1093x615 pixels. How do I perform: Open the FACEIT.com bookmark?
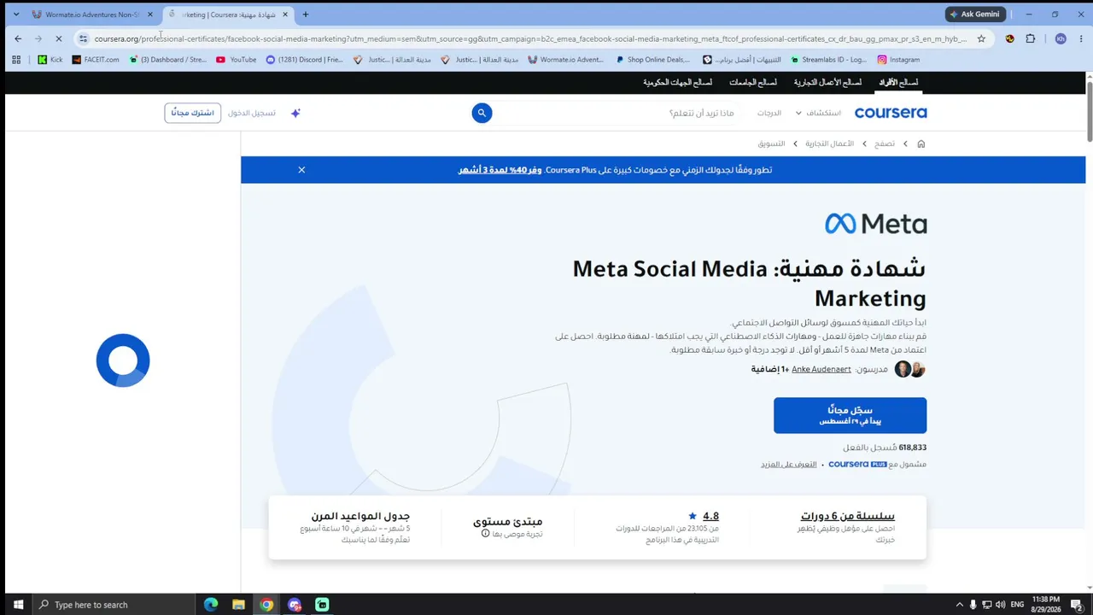pos(96,60)
